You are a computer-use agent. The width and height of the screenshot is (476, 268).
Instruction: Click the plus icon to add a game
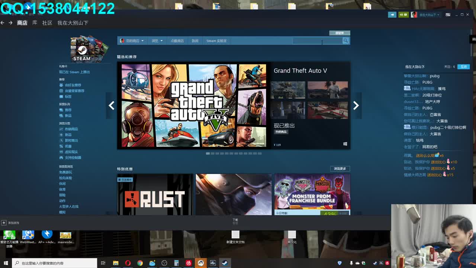point(4,223)
